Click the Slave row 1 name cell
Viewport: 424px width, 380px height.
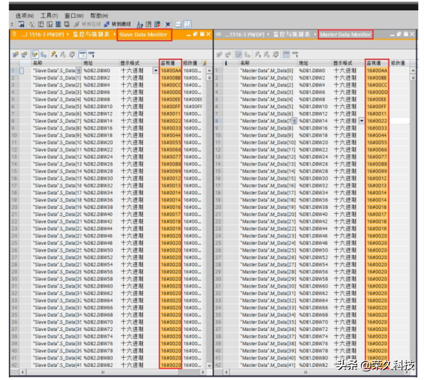point(53,70)
